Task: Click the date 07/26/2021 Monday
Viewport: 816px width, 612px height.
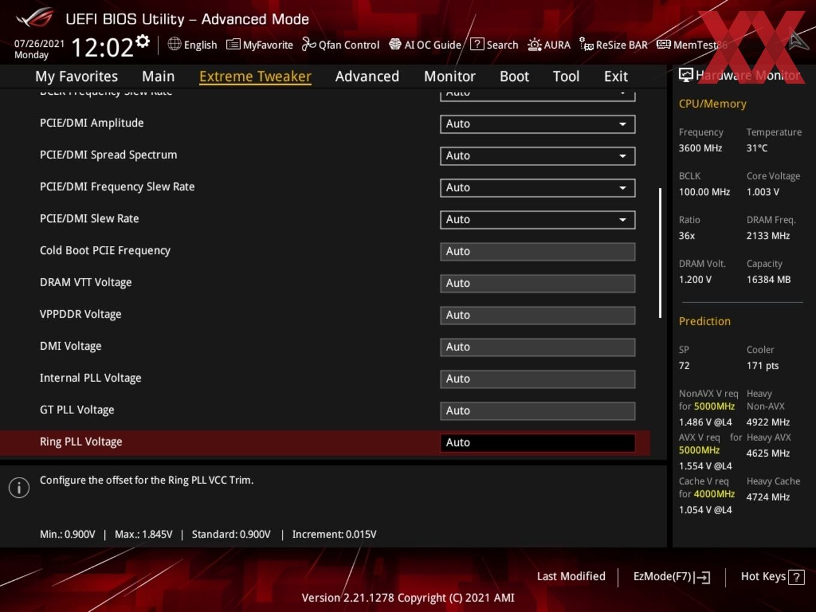Action: (x=39, y=49)
